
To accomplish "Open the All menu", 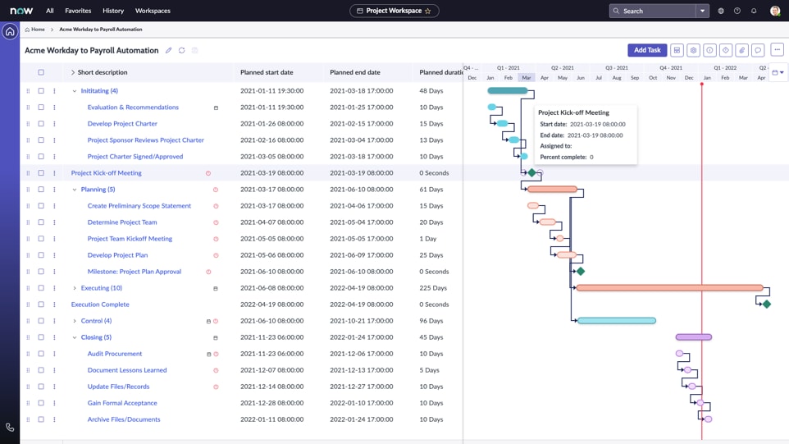I will coord(50,11).
